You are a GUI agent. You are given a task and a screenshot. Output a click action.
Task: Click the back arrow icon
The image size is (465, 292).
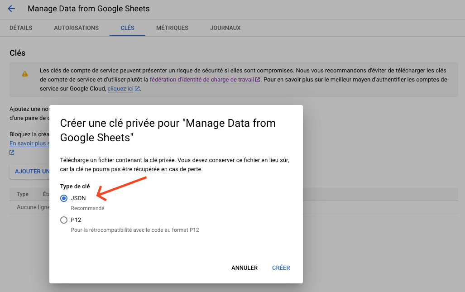(x=11, y=9)
